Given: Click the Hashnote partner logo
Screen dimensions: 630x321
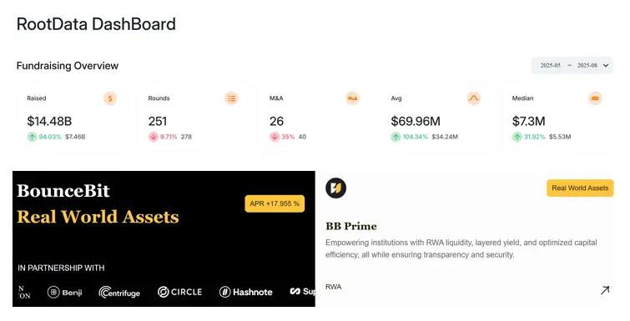Looking at the screenshot, I should (246, 292).
